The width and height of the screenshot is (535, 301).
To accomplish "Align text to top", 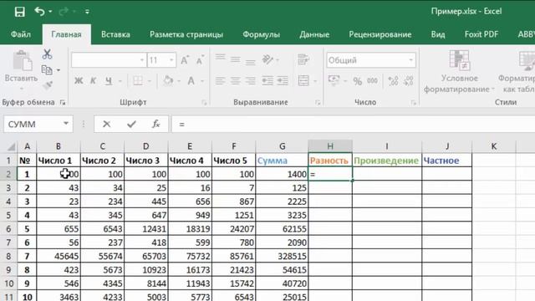I will pyautogui.click(x=221, y=58).
